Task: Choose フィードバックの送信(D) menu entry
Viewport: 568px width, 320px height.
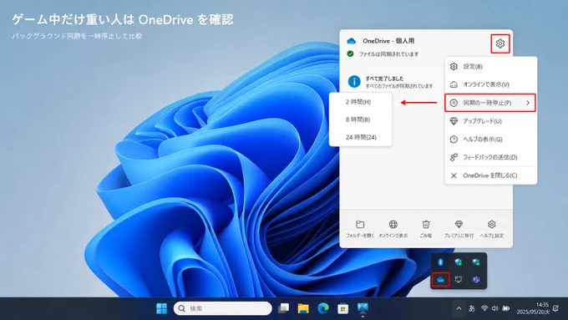Action: (491, 157)
